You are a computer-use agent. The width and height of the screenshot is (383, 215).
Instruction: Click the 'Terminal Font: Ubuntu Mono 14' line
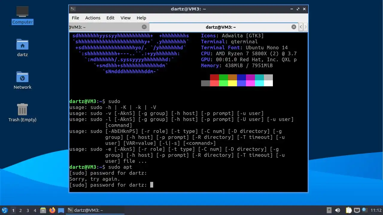[x=244, y=47]
